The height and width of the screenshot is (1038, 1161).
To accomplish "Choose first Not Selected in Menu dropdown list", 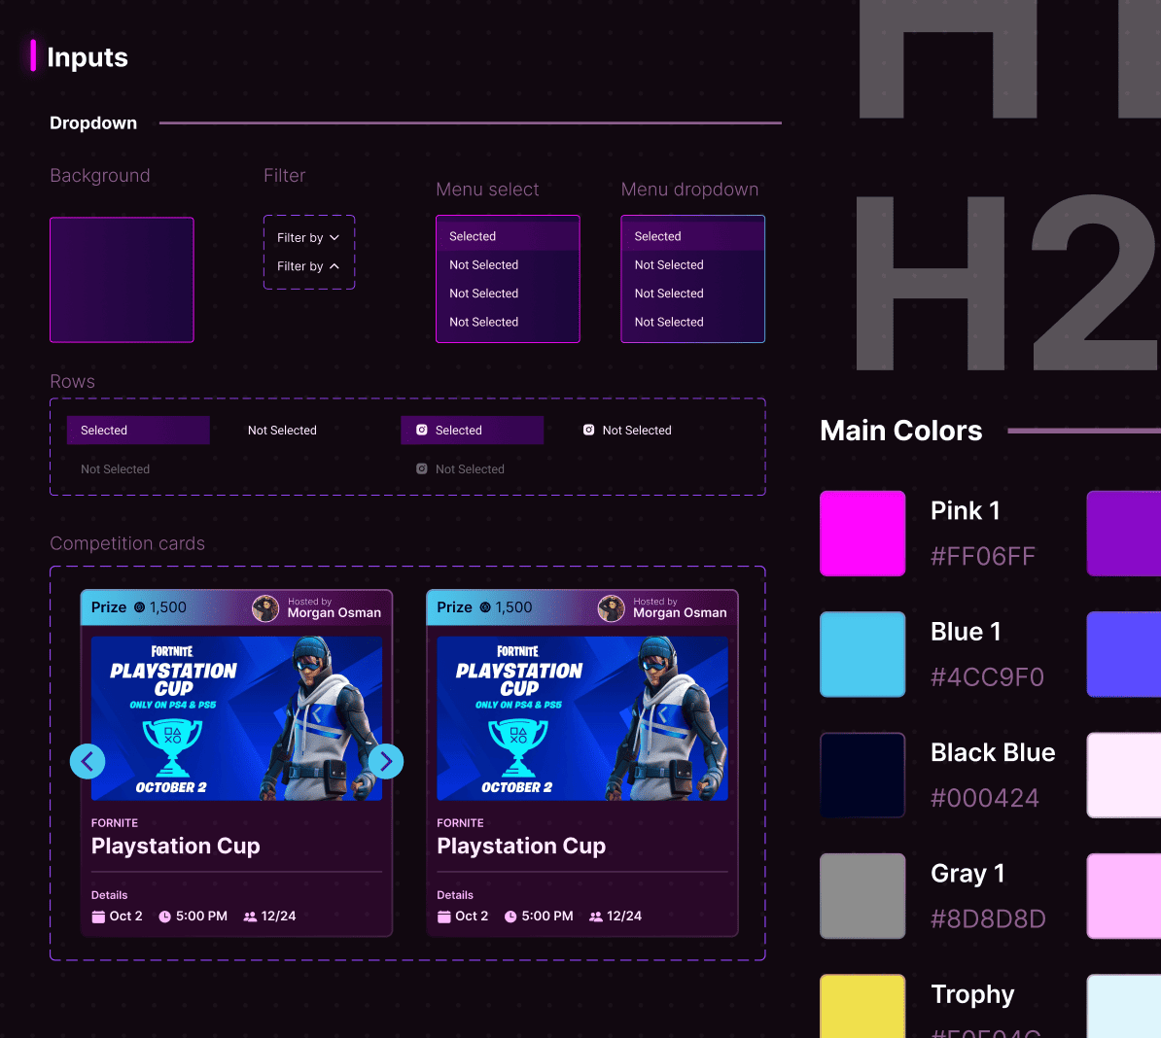I will point(693,265).
